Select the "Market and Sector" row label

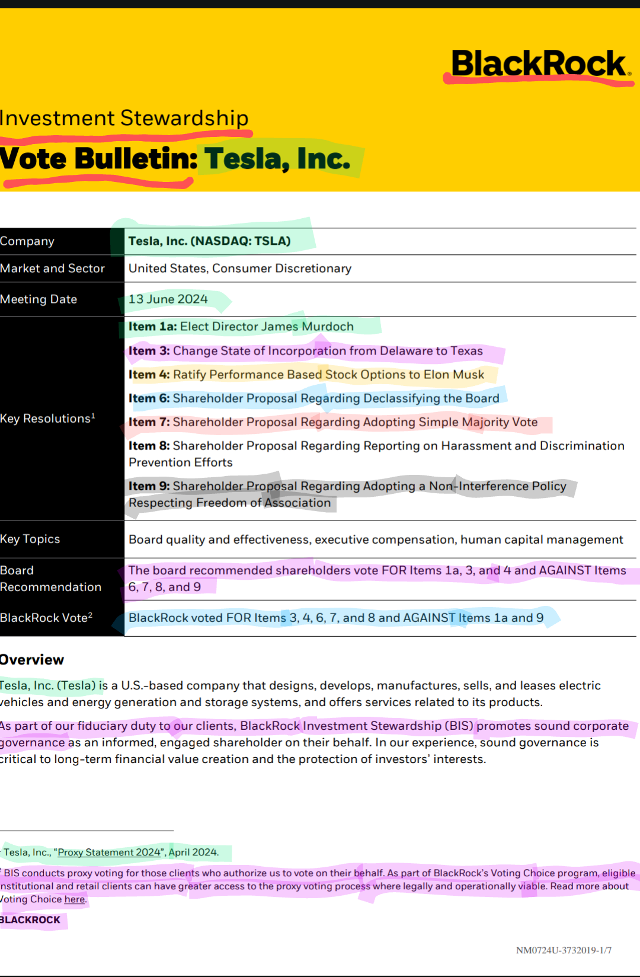tap(52, 269)
